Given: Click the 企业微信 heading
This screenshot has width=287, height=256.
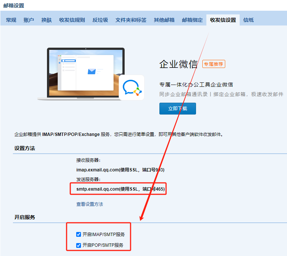Looking at the screenshot, I should [x=178, y=64].
